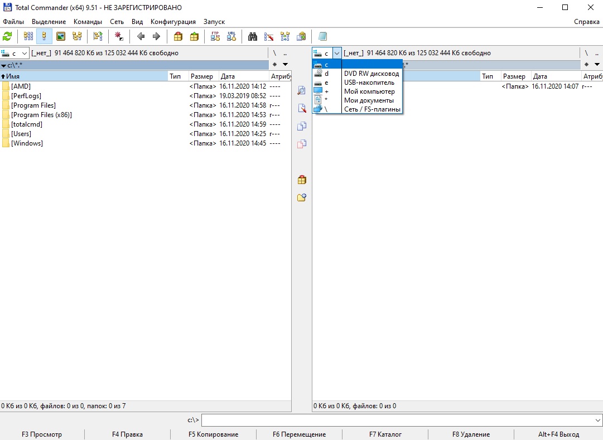Go forward to next directory
Viewport: 603px width, 440px height.
pyautogui.click(x=157, y=37)
